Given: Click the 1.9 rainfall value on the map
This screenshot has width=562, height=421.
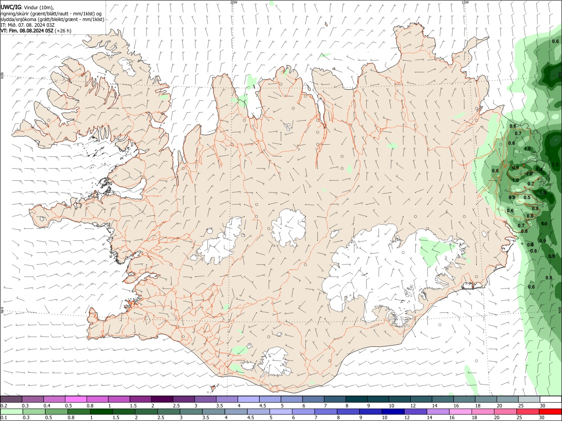Looking at the screenshot, I should [543, 193].
